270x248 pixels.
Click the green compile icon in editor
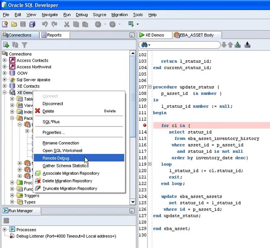238,45
